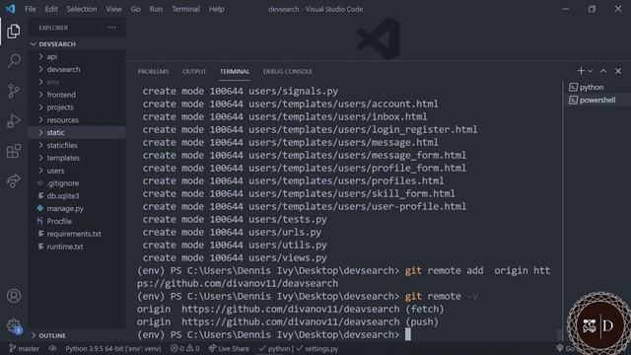Open the Help menu

(x=217, y=9)
